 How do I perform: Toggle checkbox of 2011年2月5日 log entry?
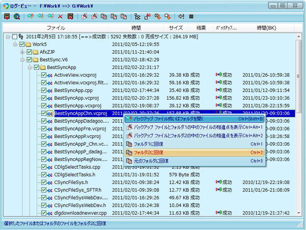coord(15,37)
